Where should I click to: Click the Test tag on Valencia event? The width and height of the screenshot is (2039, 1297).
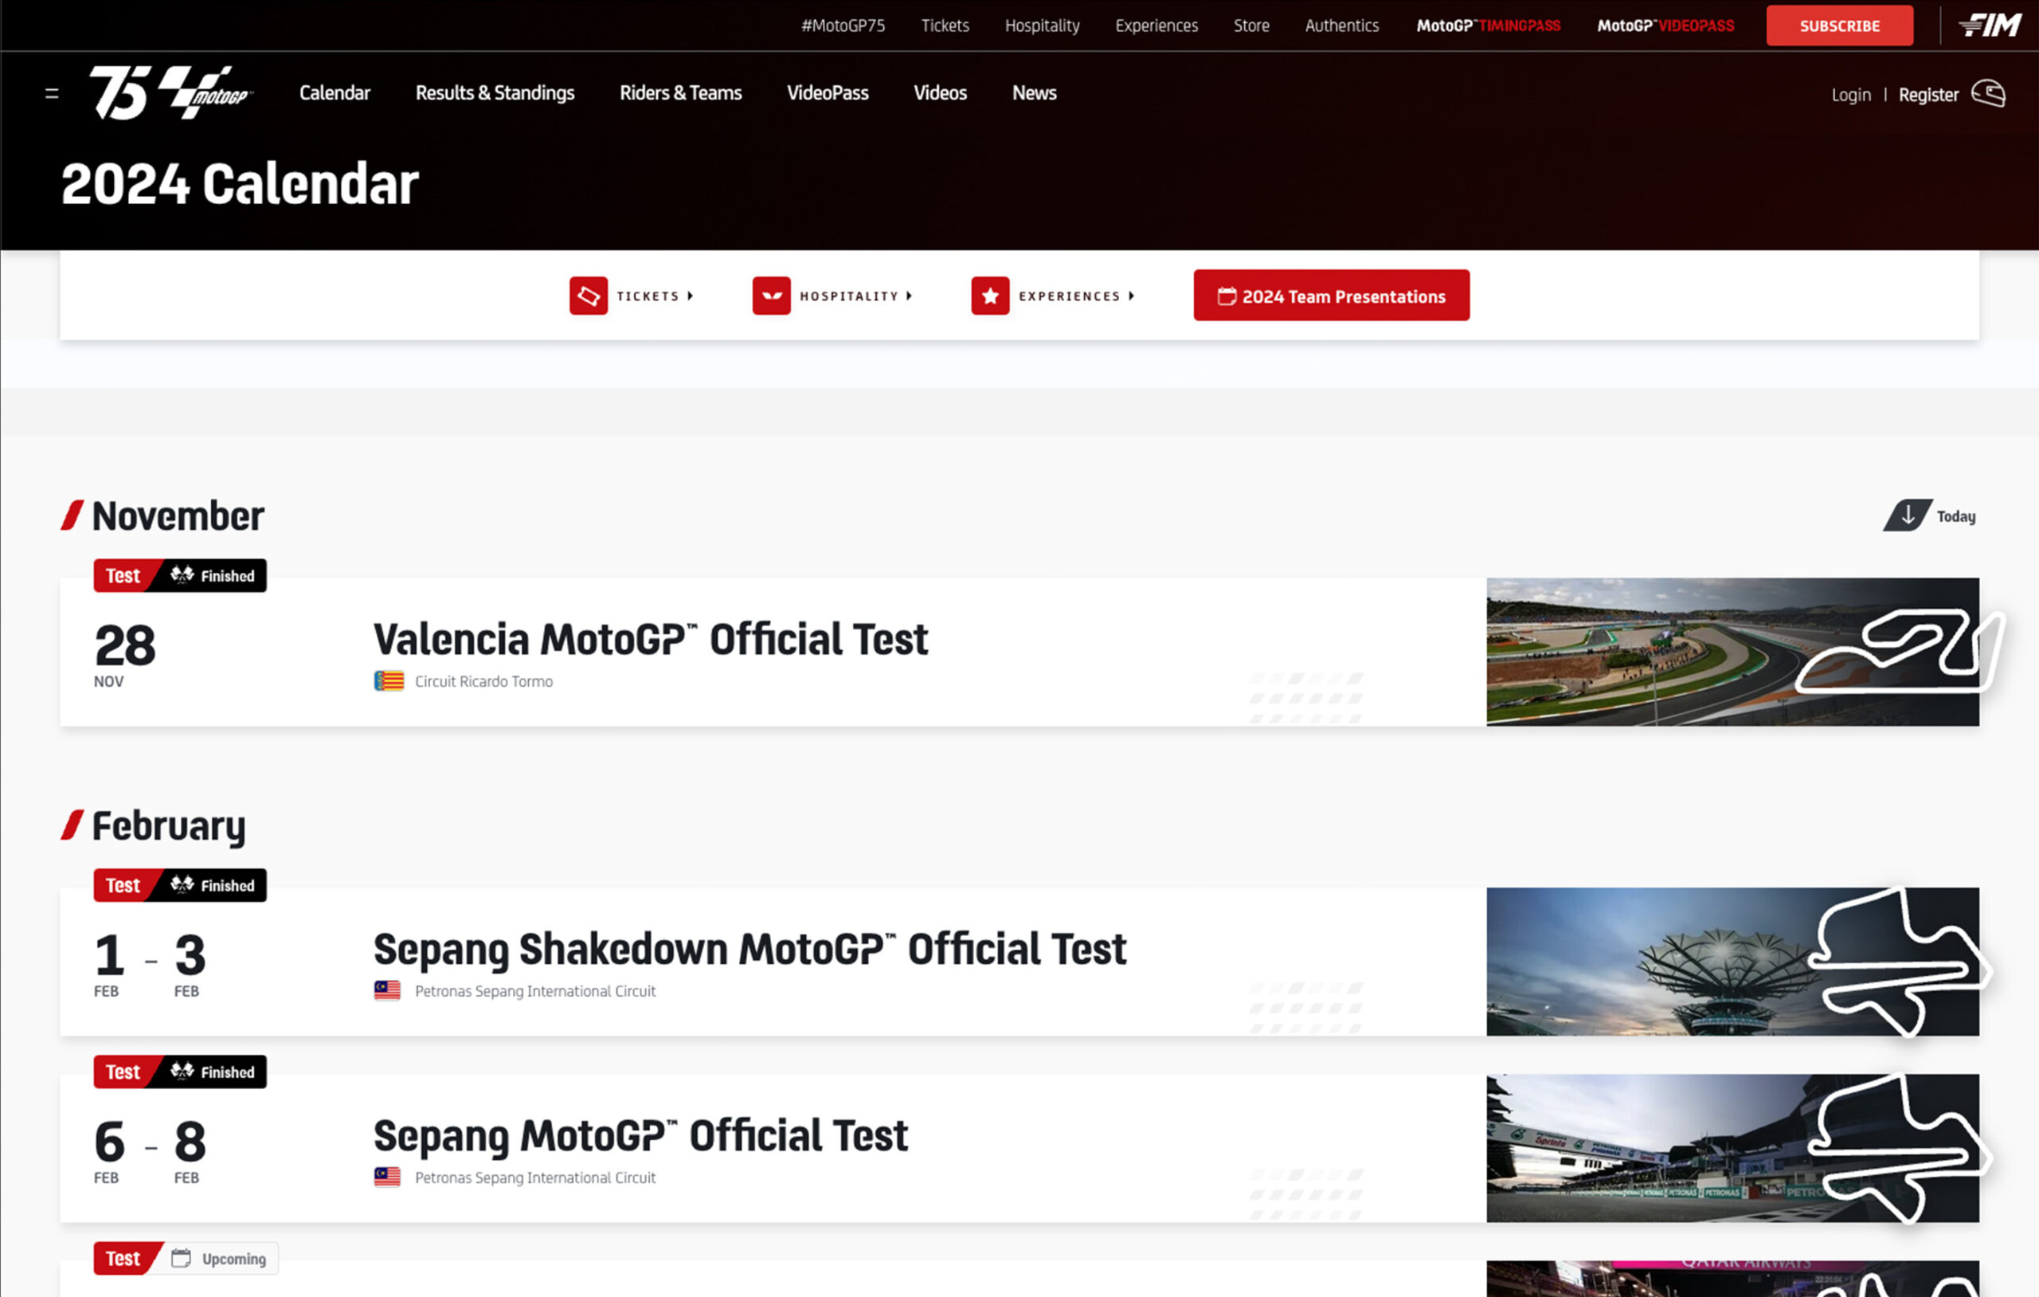click(123, 576)
